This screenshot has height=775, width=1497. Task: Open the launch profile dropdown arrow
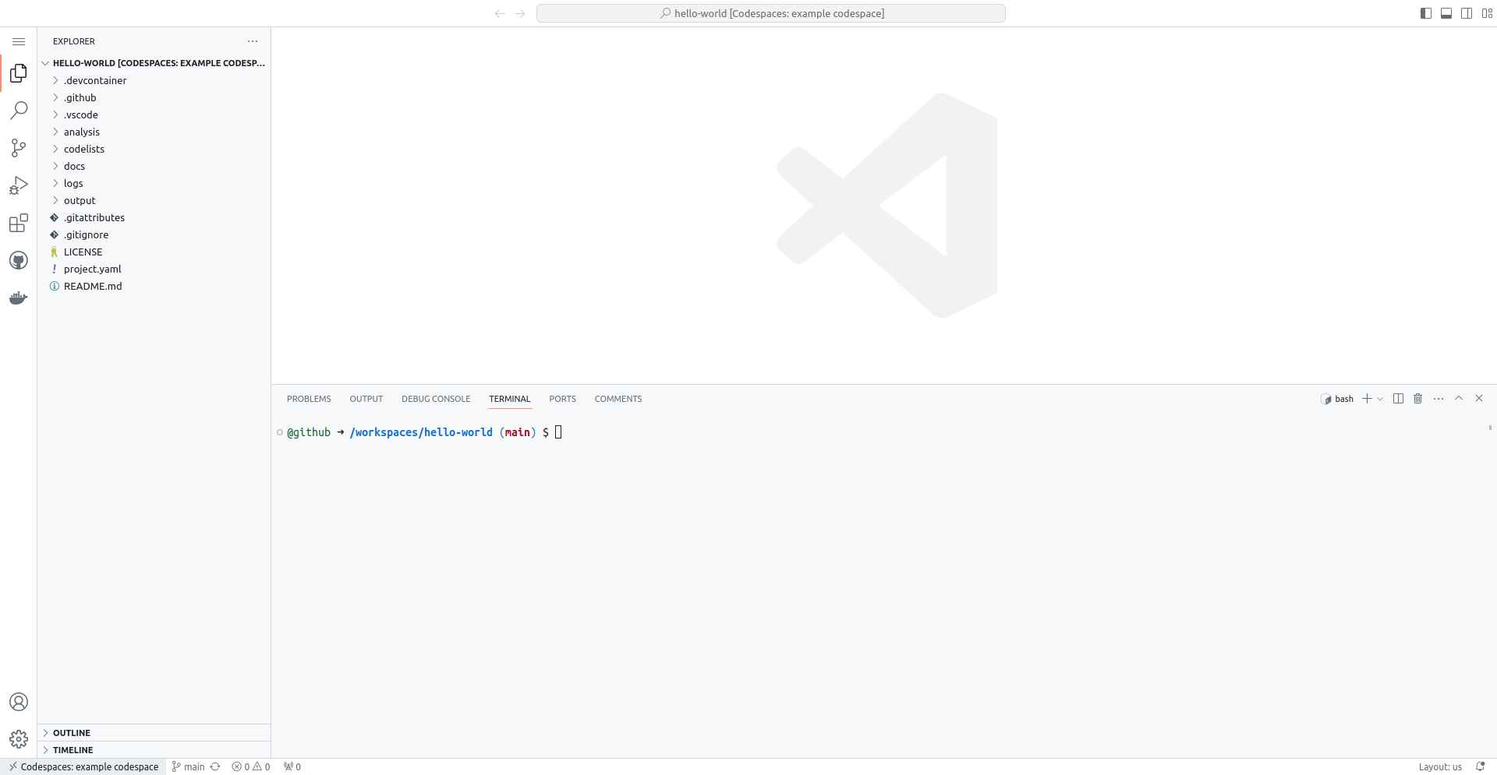1380,399
